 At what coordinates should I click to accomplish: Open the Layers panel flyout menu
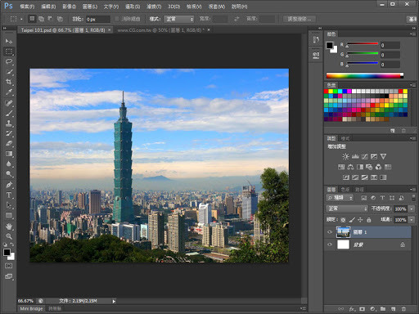click(x=412, y=189)
